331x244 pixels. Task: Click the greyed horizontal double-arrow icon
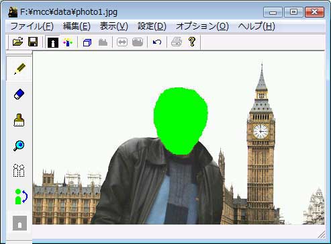[122, 42]
